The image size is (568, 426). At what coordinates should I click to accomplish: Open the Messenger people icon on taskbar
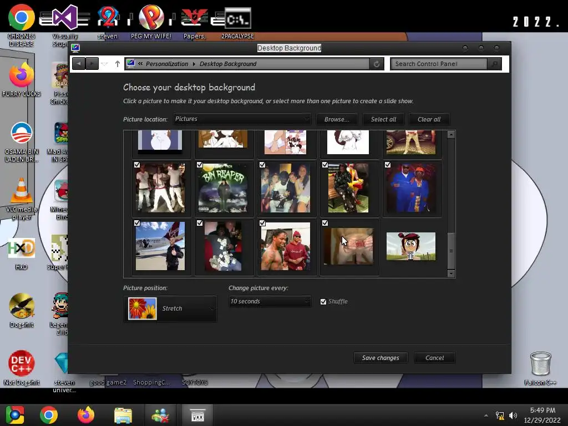(160, 415)
